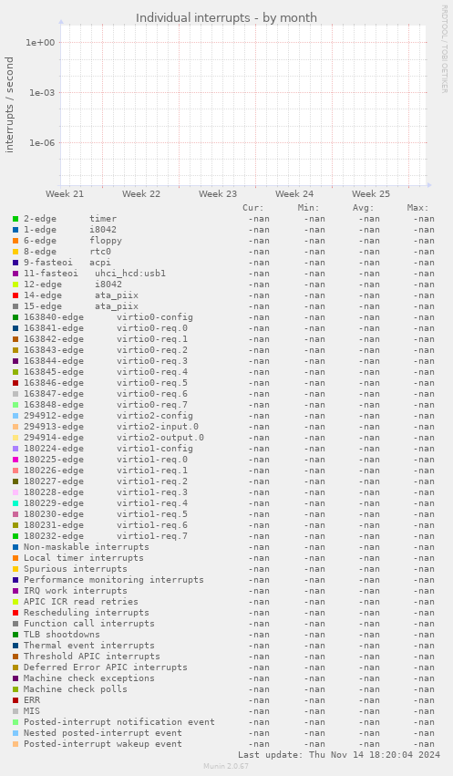Select the TLB shootdowns legend label
The image size is (453, 776).
coord(62,635)
